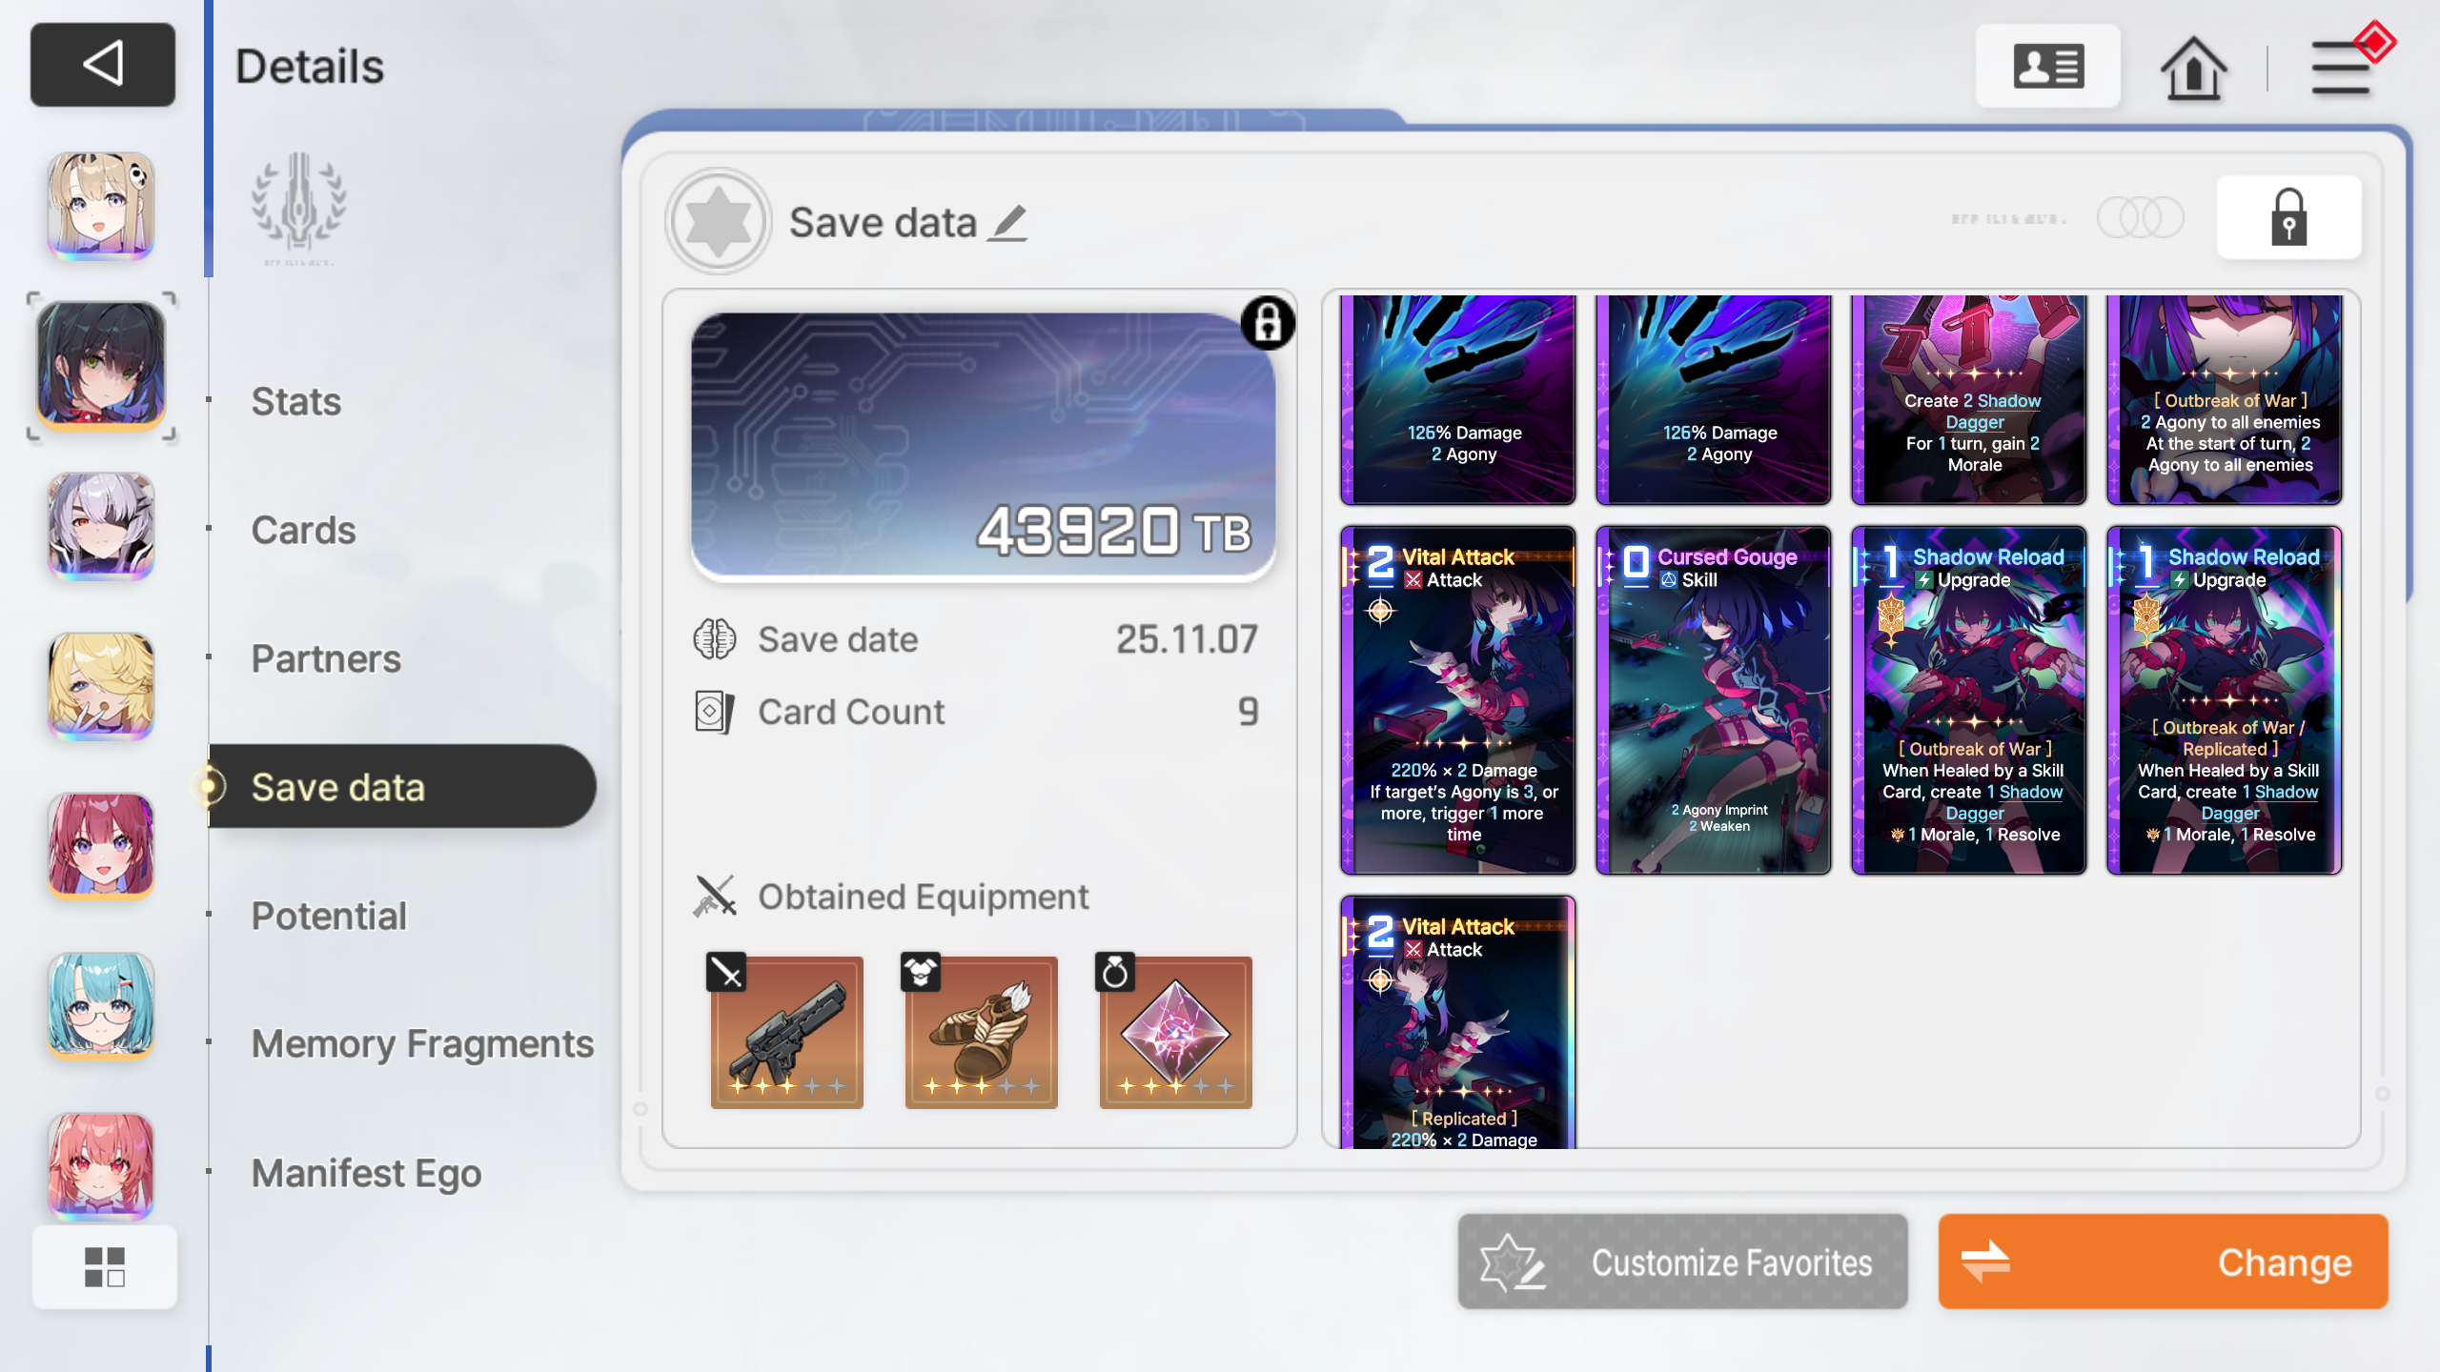Toggle the lock badge on 43920 TB banner
This screenshot has height=1372, width=2440.
(x=1268, y=323)
